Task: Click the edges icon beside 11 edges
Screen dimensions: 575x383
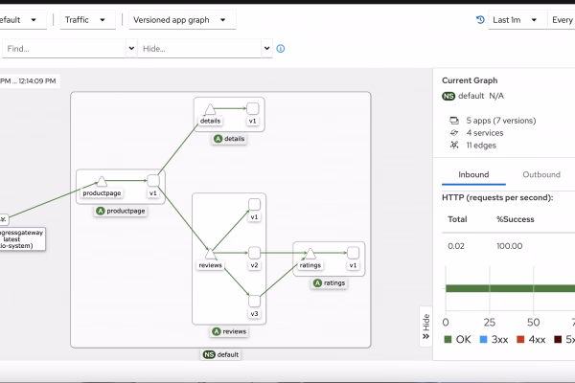Action: 454,146
